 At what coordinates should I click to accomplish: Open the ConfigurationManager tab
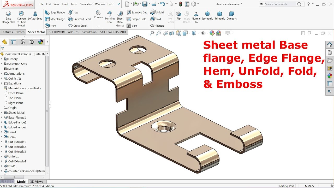tap(23, 42)
